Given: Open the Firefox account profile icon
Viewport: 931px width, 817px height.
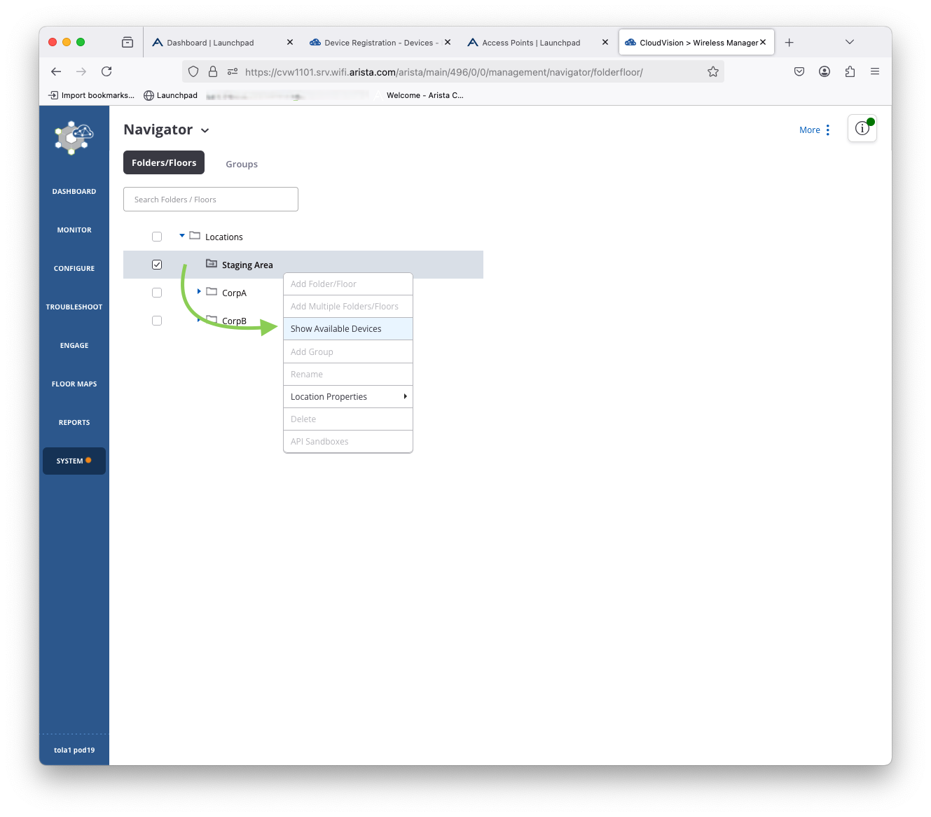Looking at the screenshot, I should pyautogui.click(x=825, y=71).
